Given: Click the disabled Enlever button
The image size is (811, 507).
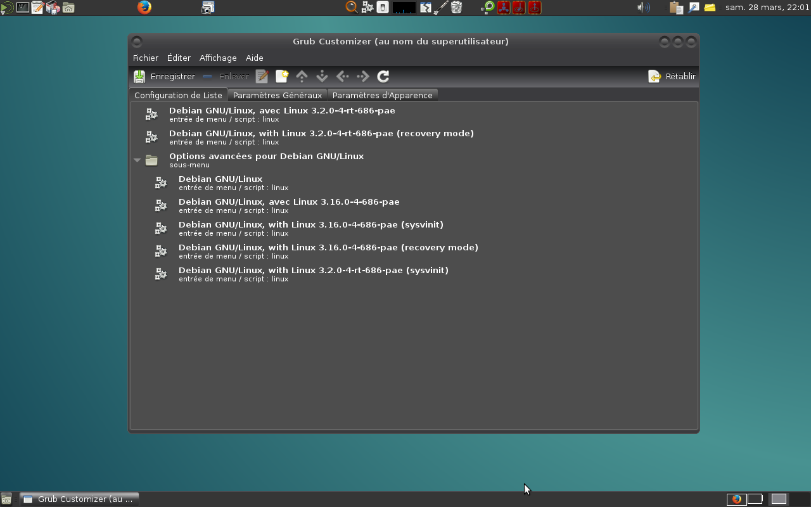Looking at the screenshot, I should pyautogui.click(x=226, y=76).
